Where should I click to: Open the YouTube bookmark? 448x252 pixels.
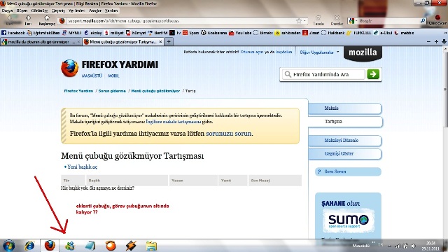[x=240, y=33]
